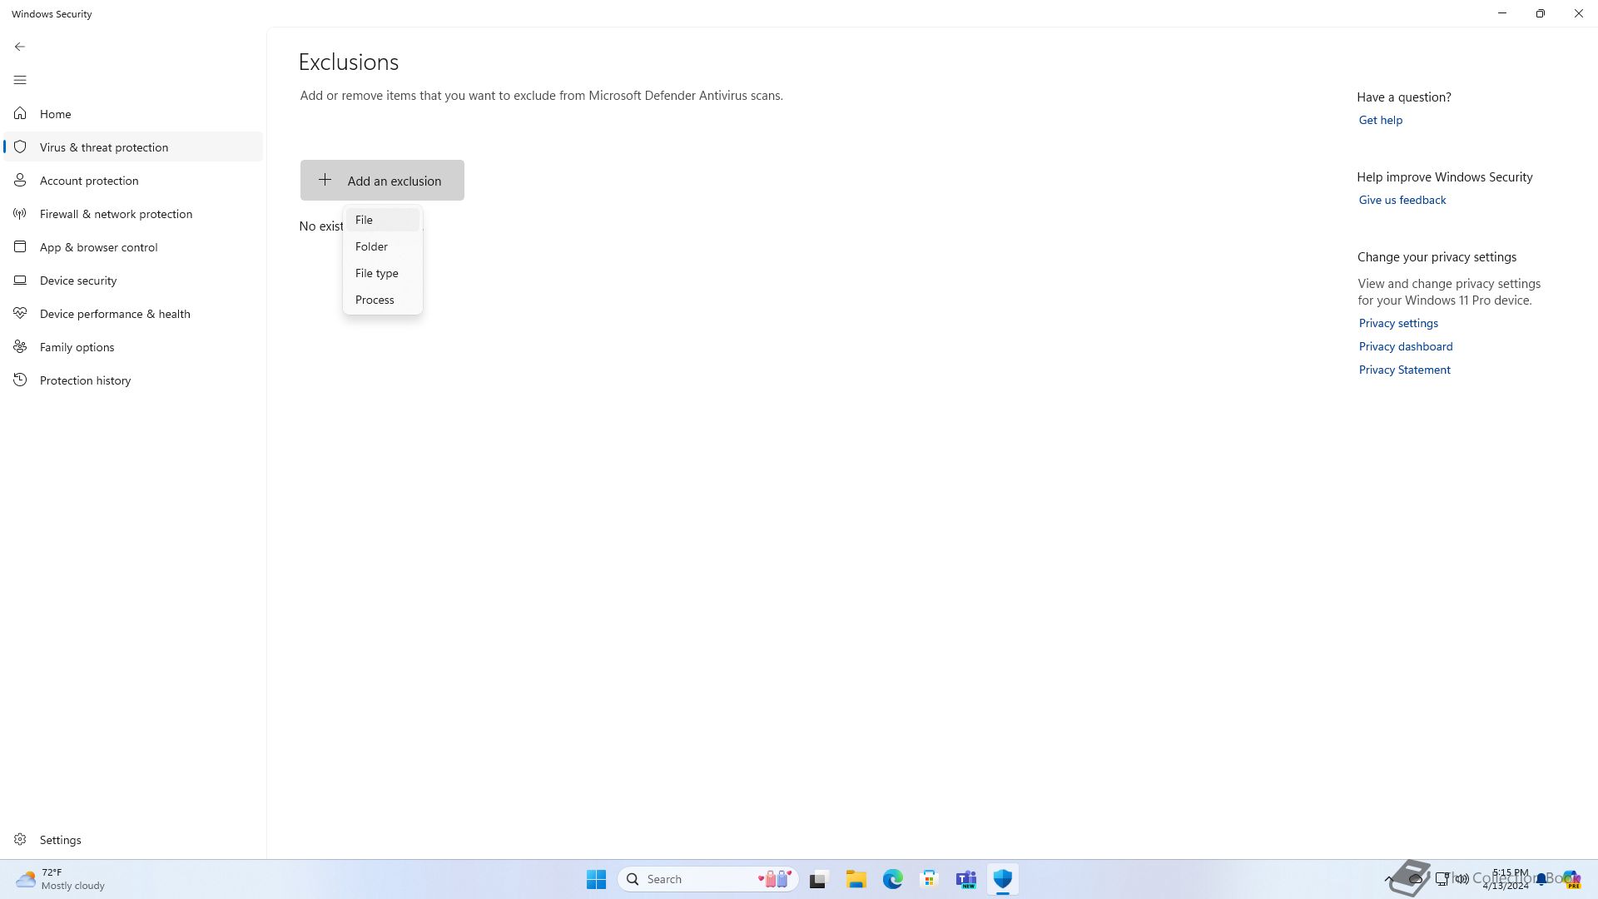Go to Device performance & health section
Viewport: 1598px width, 899px height.
coord(133,313)
